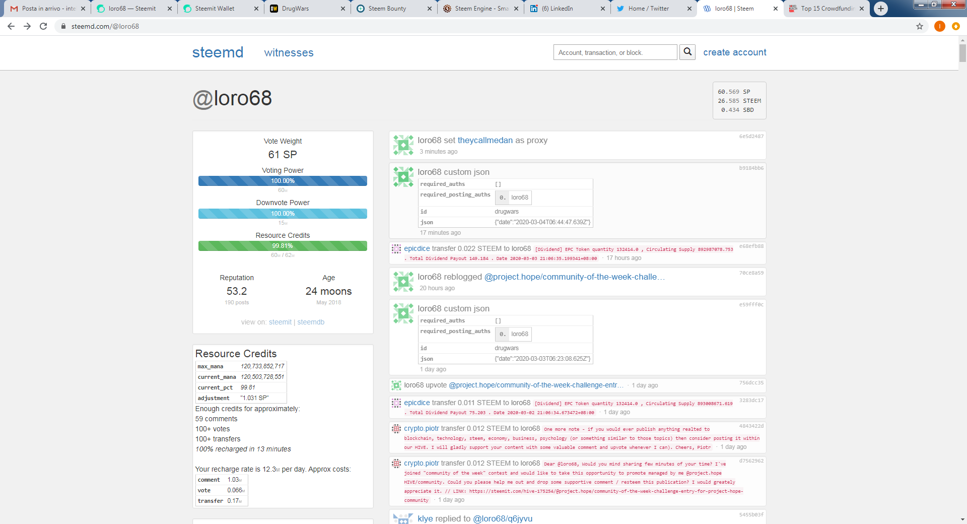Open upvoted project.hope challenge entry link
This screenshot has height=524, width=967.
[536, 385]
